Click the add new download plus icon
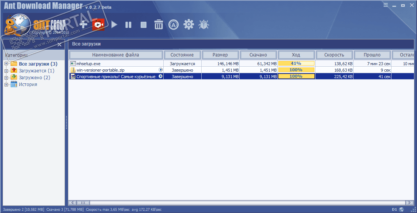Image resolution: width=417 pixels, height=213 pixels. [84, 25]
